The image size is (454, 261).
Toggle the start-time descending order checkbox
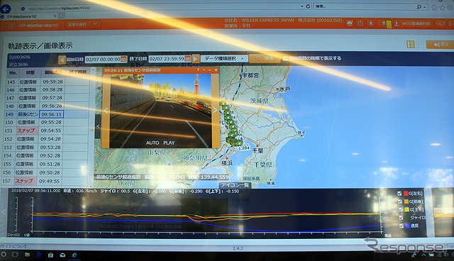285,58
